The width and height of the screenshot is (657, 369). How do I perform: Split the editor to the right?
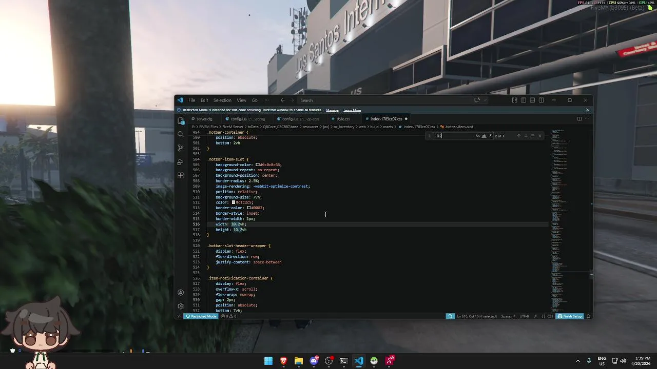tap(579, 119)
